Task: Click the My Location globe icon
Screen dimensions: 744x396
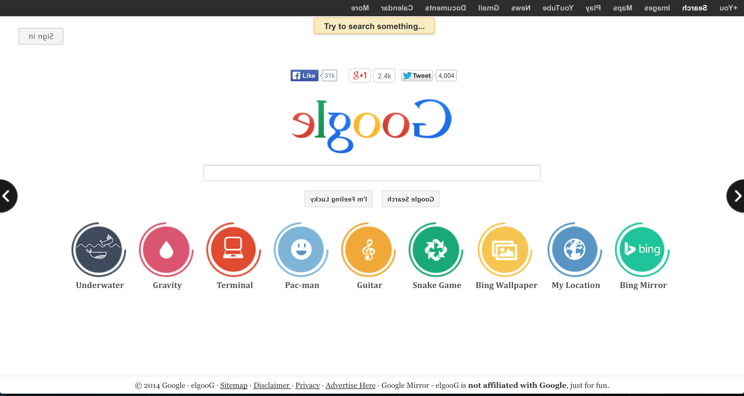Action: 575,250
